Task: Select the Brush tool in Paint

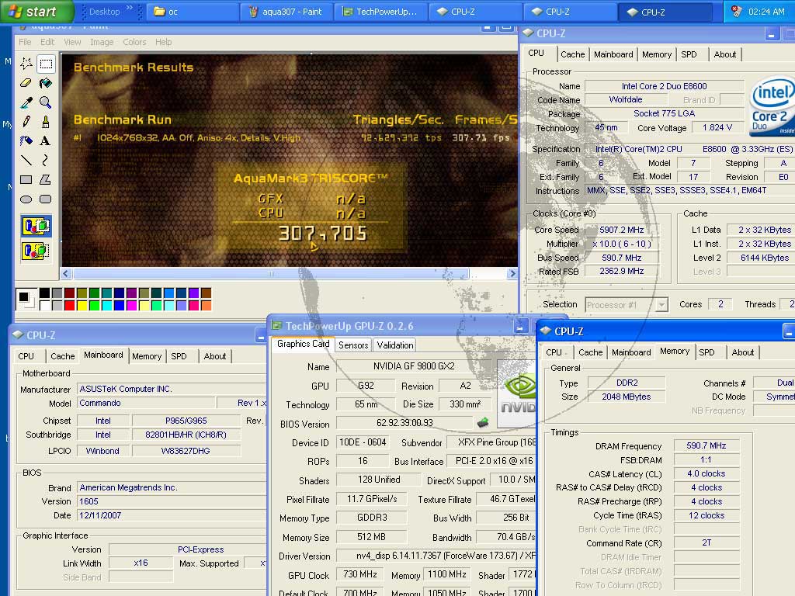Action: [46, 122]
